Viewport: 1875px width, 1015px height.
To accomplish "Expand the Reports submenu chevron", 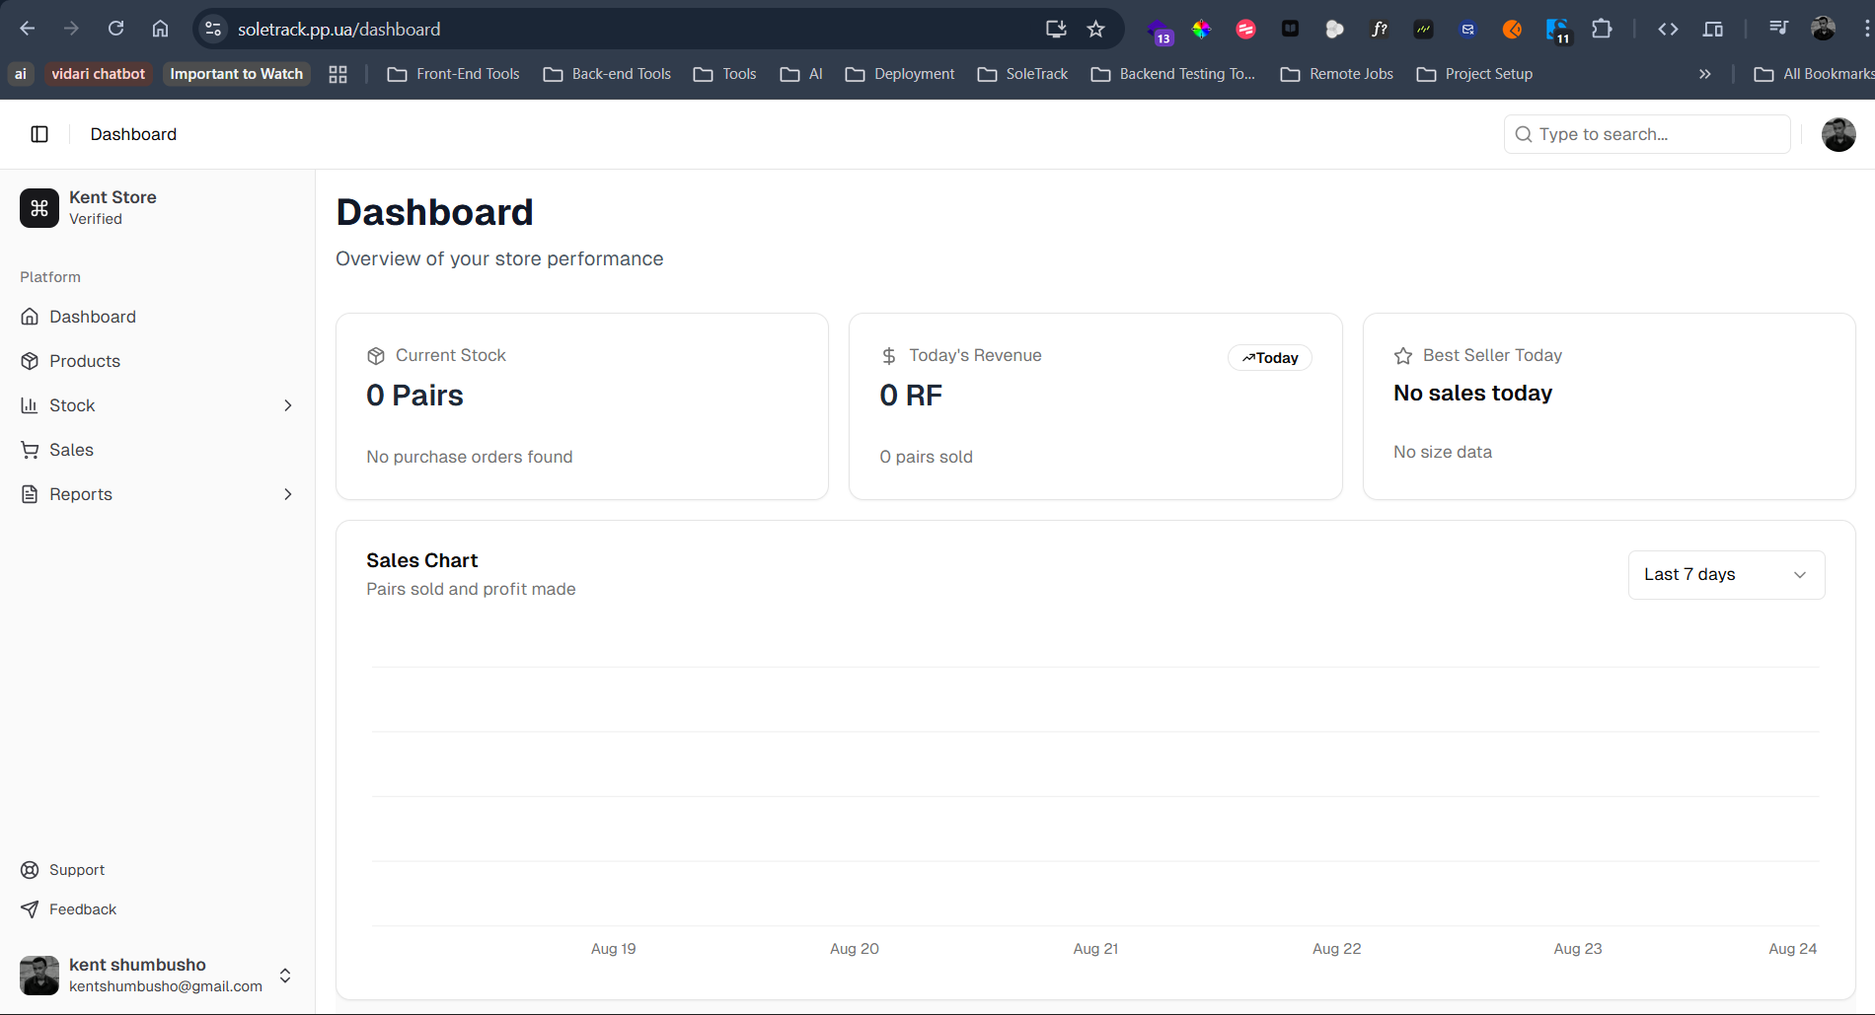I will 287,494.
